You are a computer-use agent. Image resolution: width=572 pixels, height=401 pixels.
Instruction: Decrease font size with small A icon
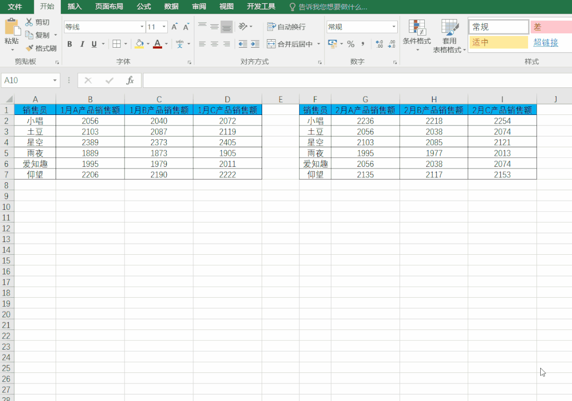coord(186,26)
